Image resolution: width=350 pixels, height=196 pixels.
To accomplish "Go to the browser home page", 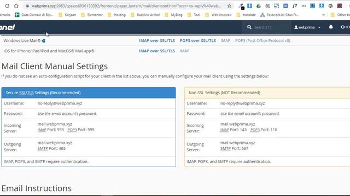I will 16,6.
